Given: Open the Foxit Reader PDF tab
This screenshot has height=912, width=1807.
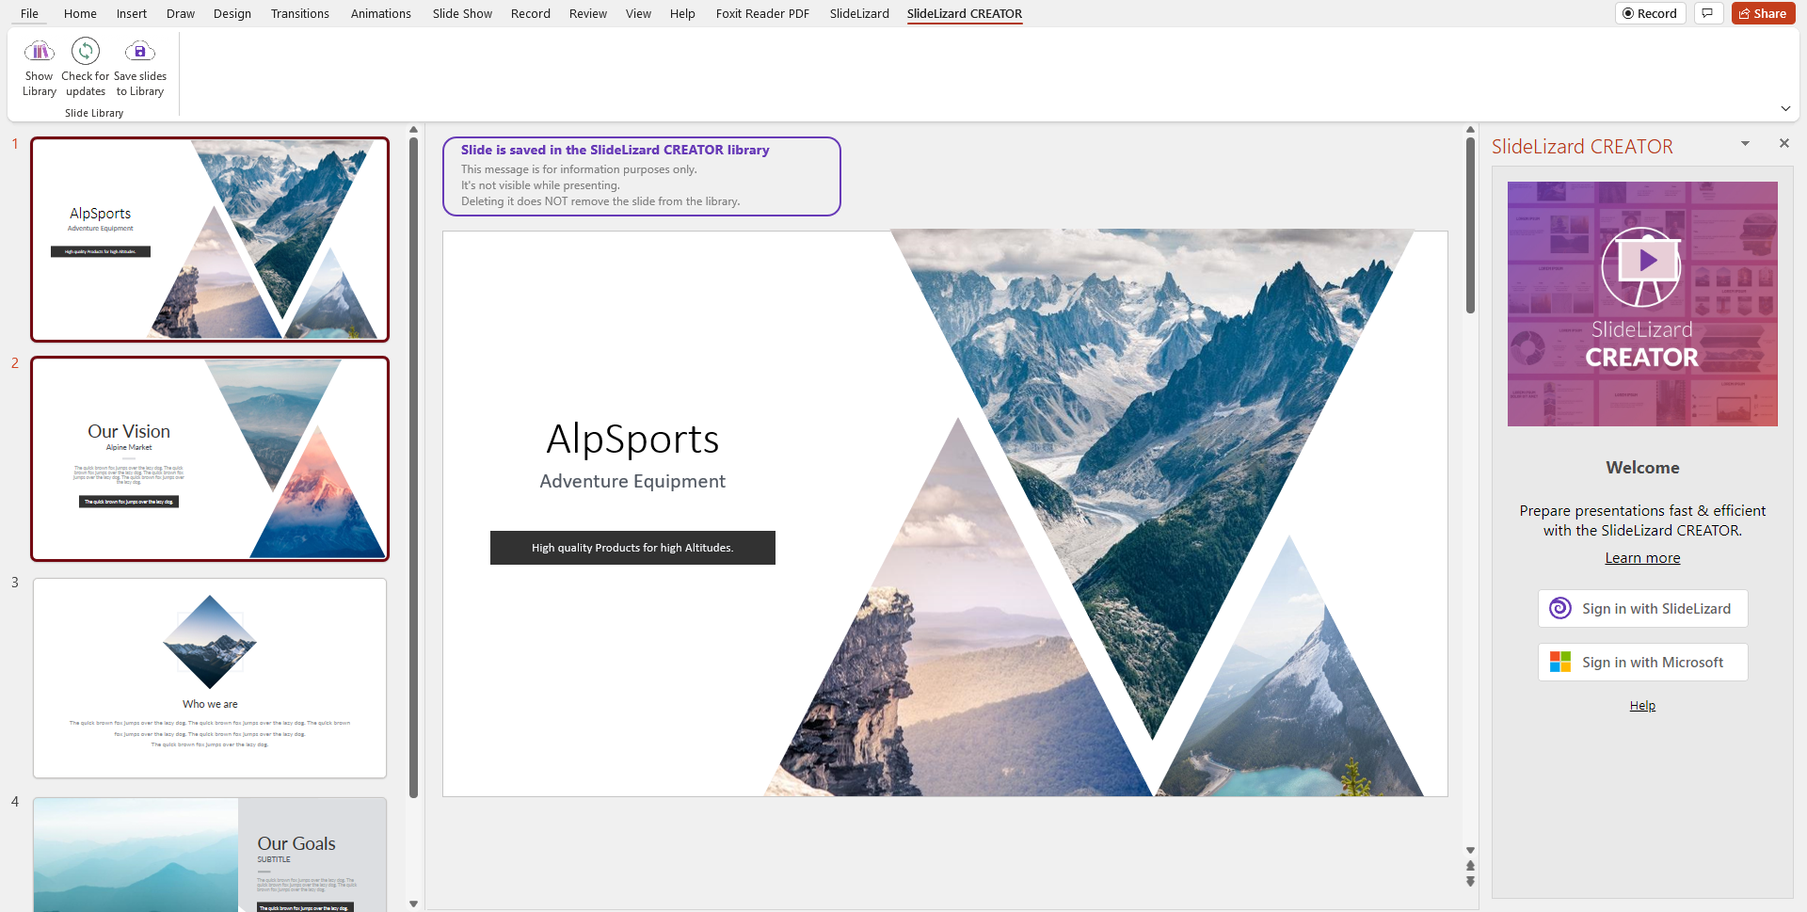Looking at the screenshot, I should pyautogui.click(x=762, y=13).
